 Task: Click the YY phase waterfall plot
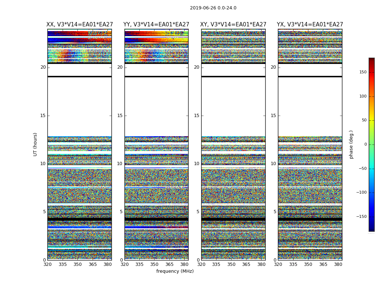point(156,144)
